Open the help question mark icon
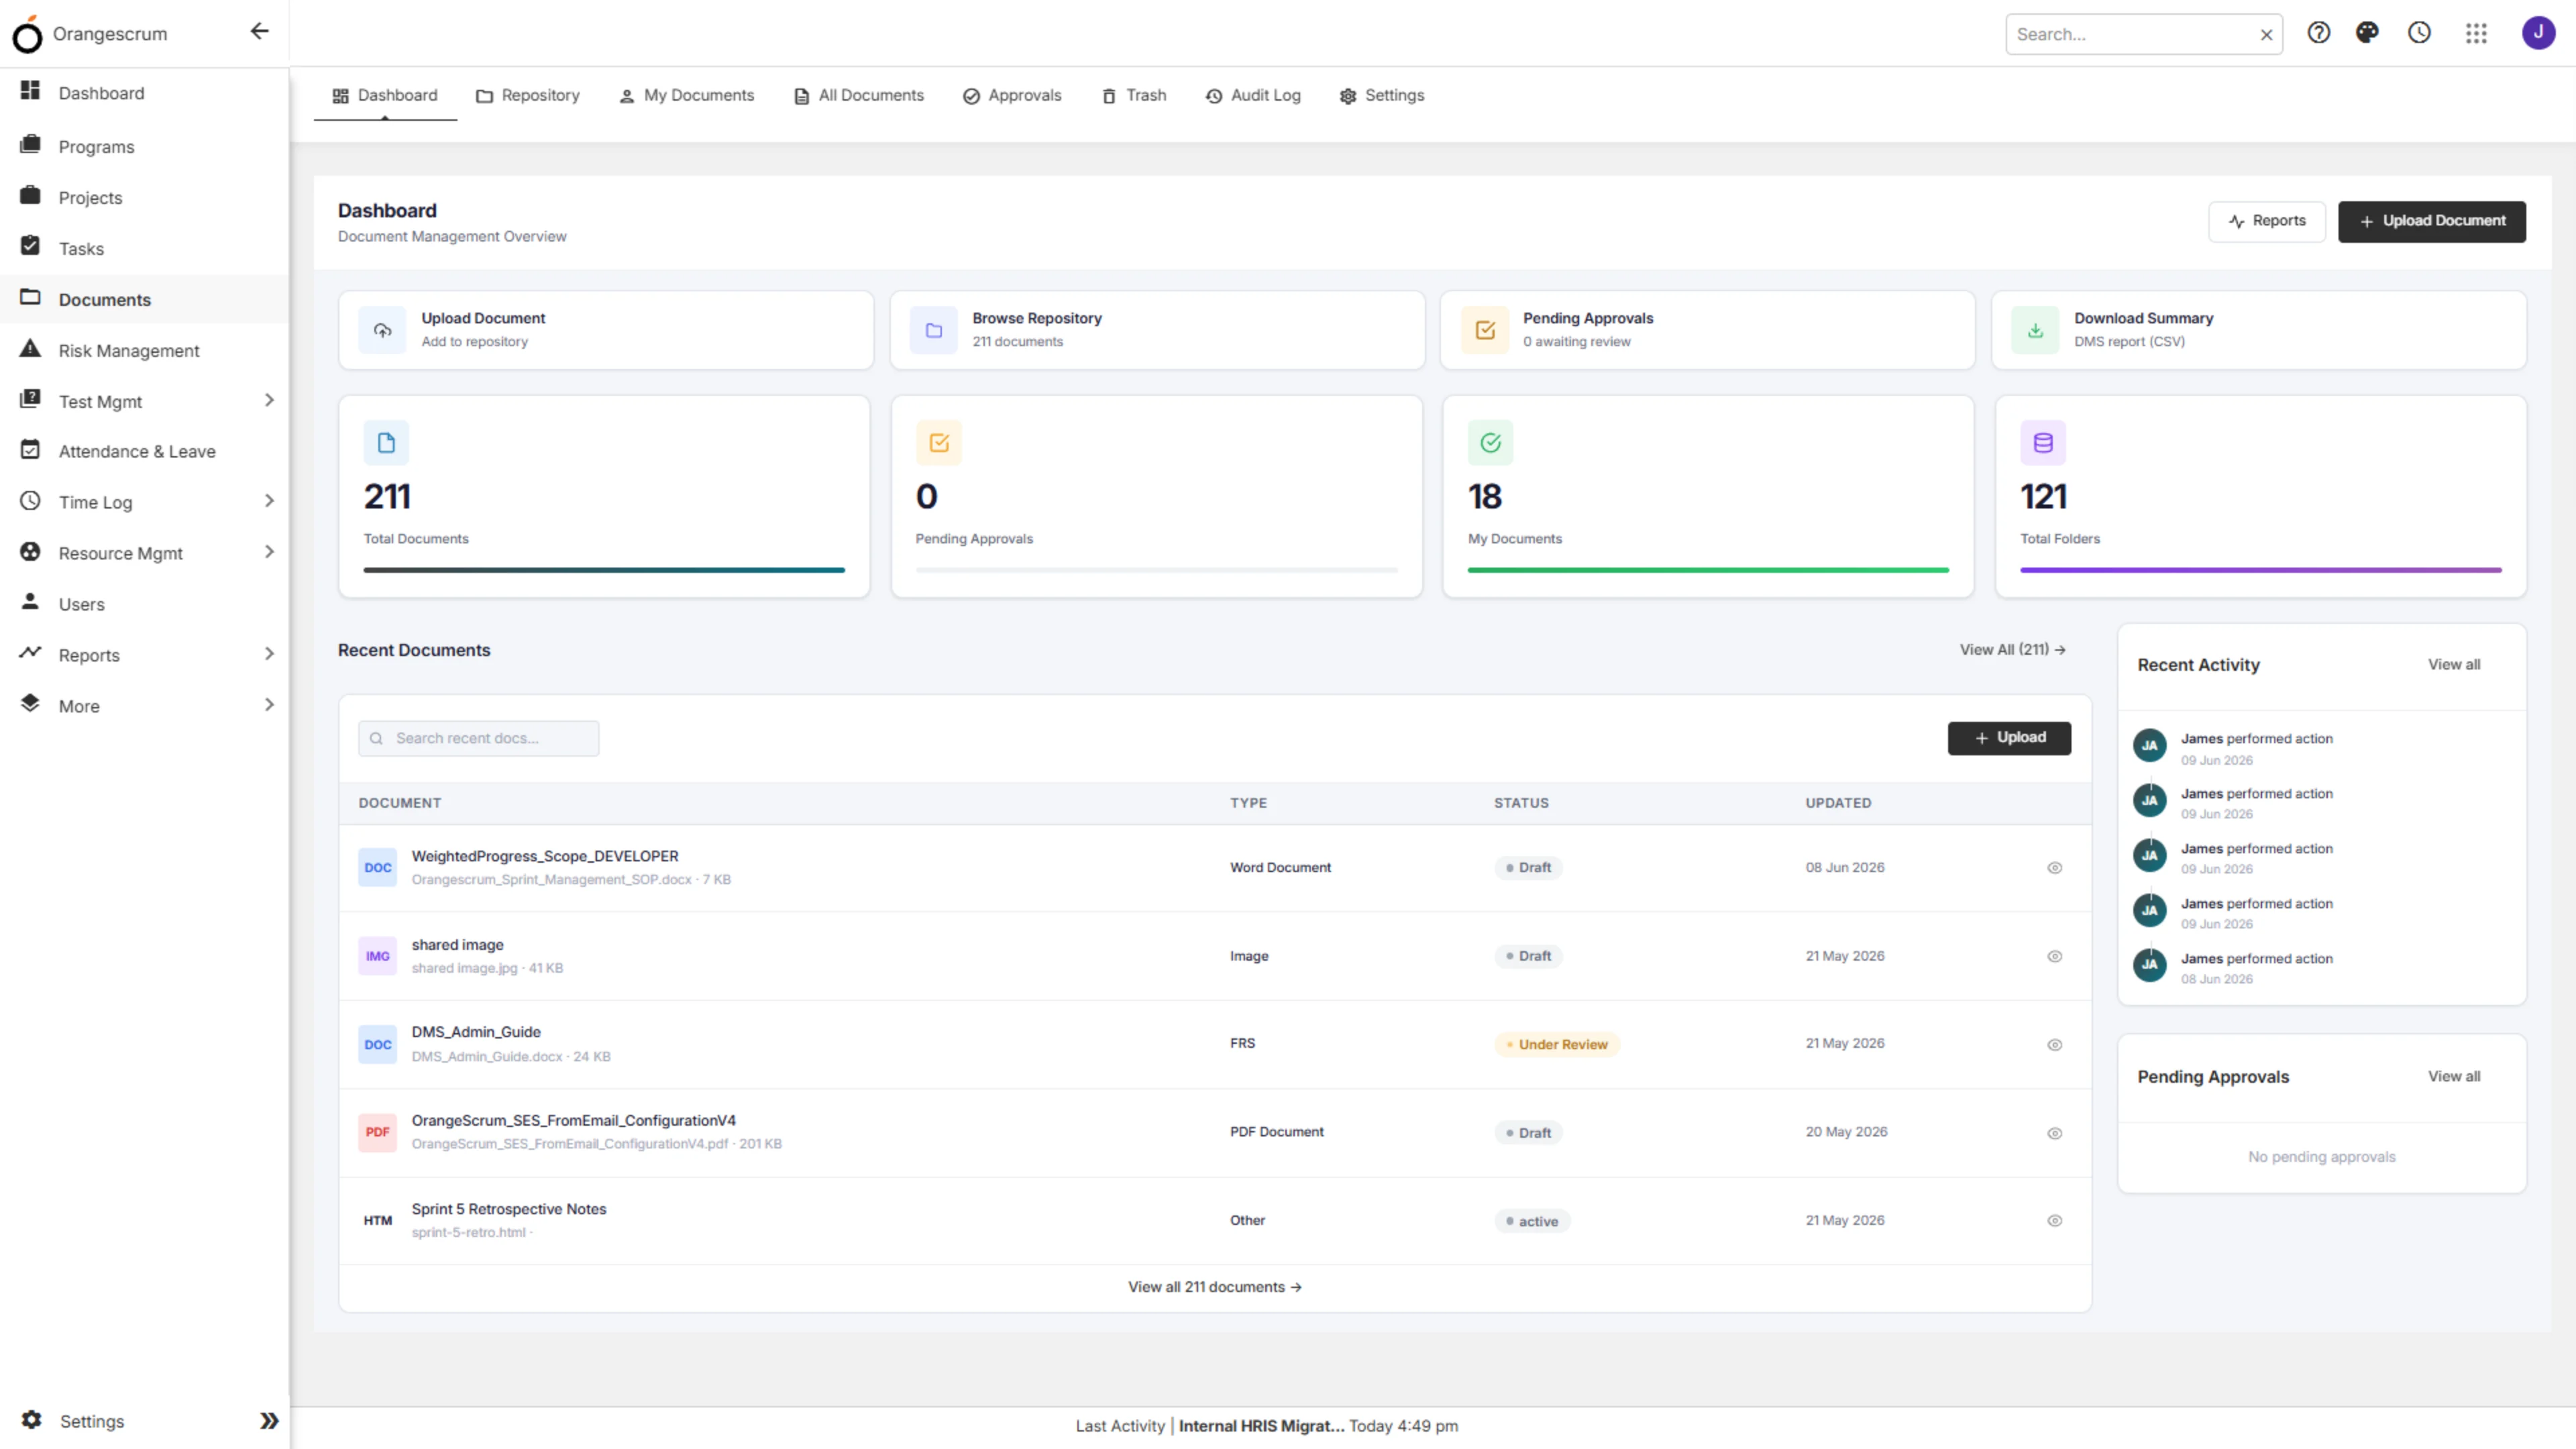The height and width of the screenshot is (1449, 2576). (2318, 33)
